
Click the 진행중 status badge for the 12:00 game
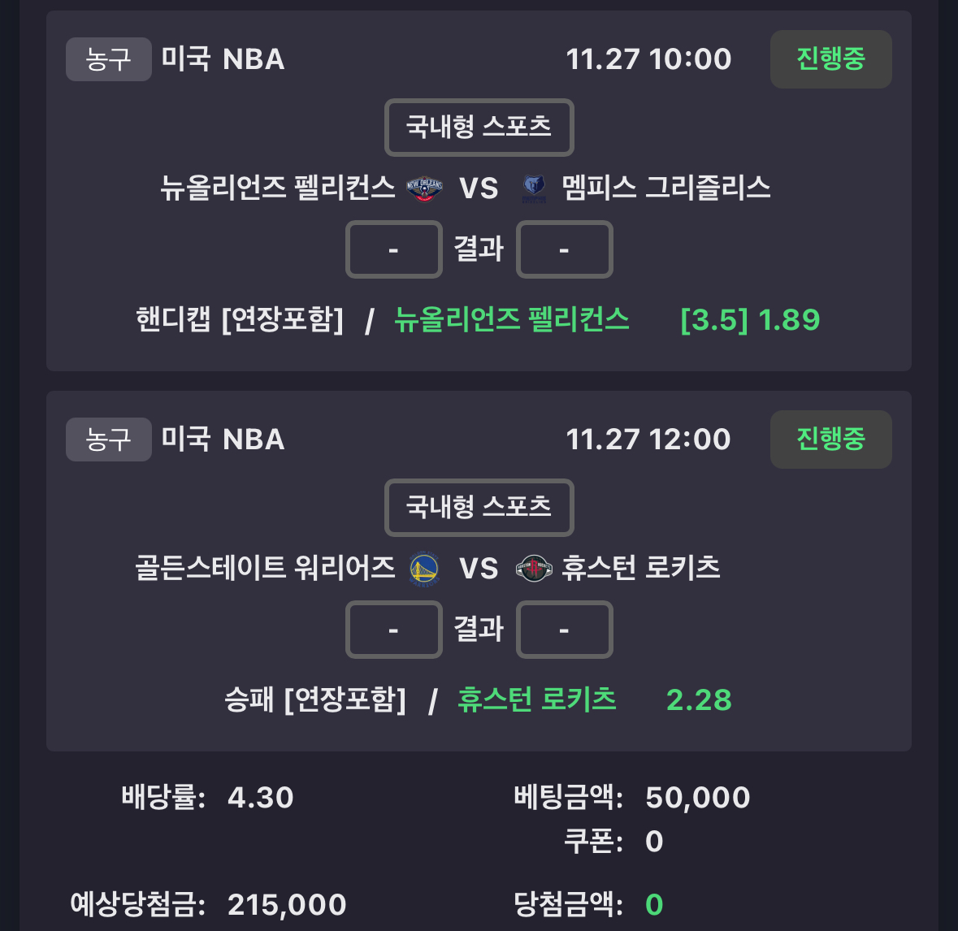coord(830,440)
